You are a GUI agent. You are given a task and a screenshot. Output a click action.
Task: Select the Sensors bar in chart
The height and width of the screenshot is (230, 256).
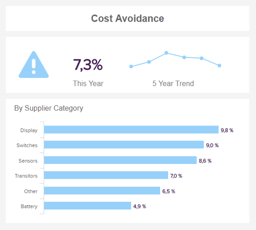[x=121, y=160]
